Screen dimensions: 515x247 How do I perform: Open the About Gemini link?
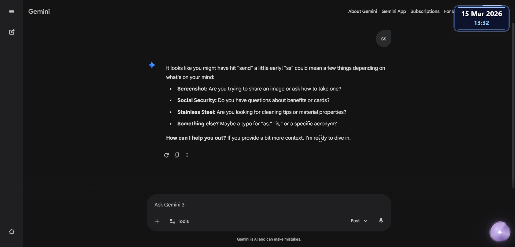[x=362, y=11]
